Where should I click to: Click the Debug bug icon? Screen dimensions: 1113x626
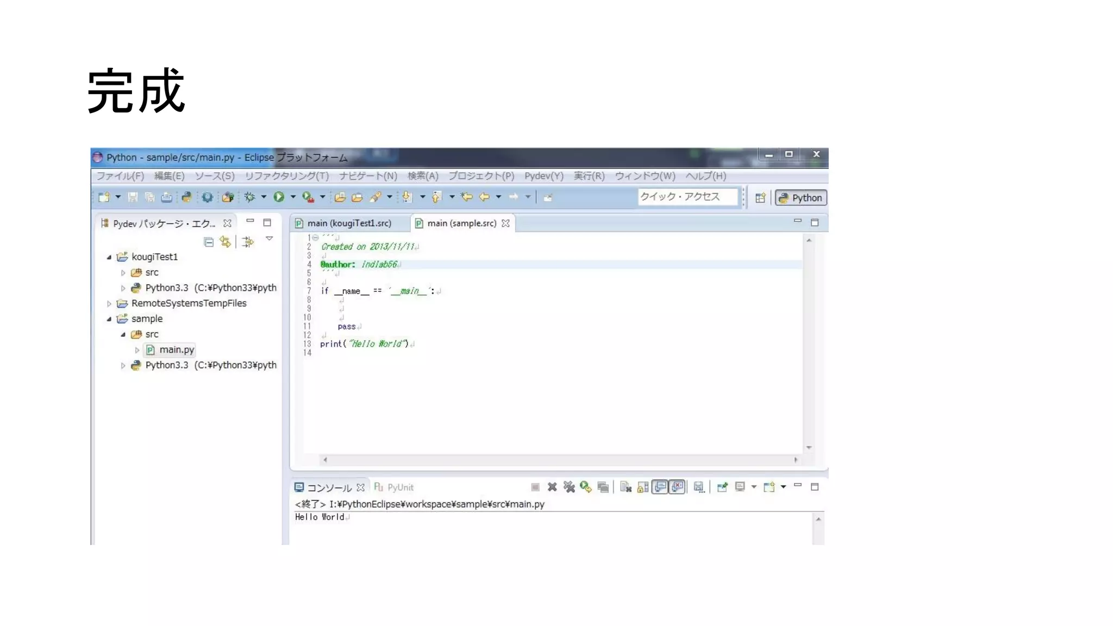(250, 197)
